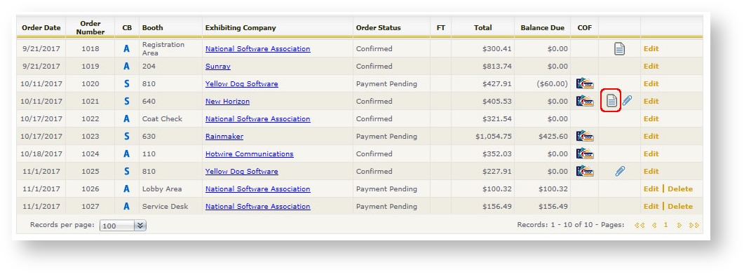Go to first page arrows
The height and width of the screenshot is (274, 744).
pyautogui.click(x=640, y=225)
